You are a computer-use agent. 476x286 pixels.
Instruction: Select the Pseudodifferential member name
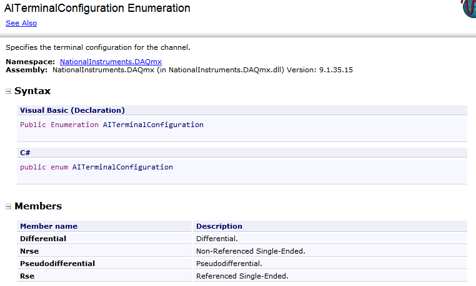point(57,264)
